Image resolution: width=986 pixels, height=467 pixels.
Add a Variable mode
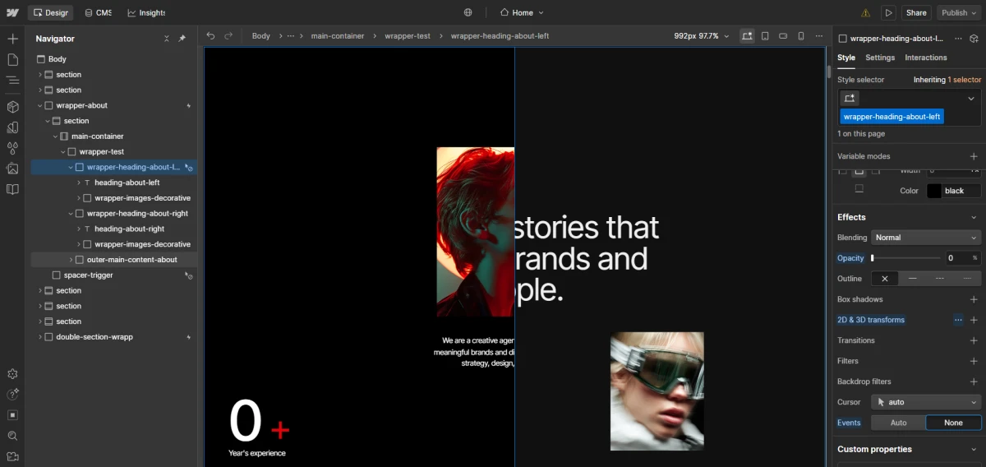[x=974, y=156]
